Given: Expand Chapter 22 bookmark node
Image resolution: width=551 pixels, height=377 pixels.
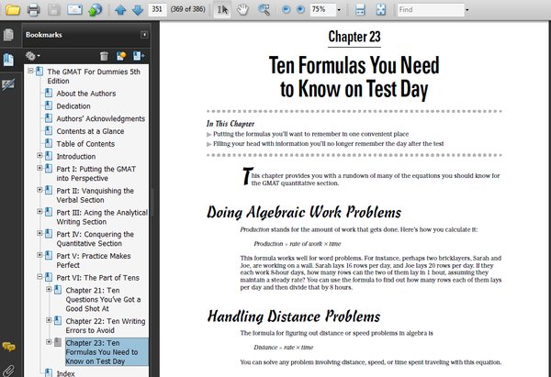Looking at the screenshot, I should coord(49,320).
